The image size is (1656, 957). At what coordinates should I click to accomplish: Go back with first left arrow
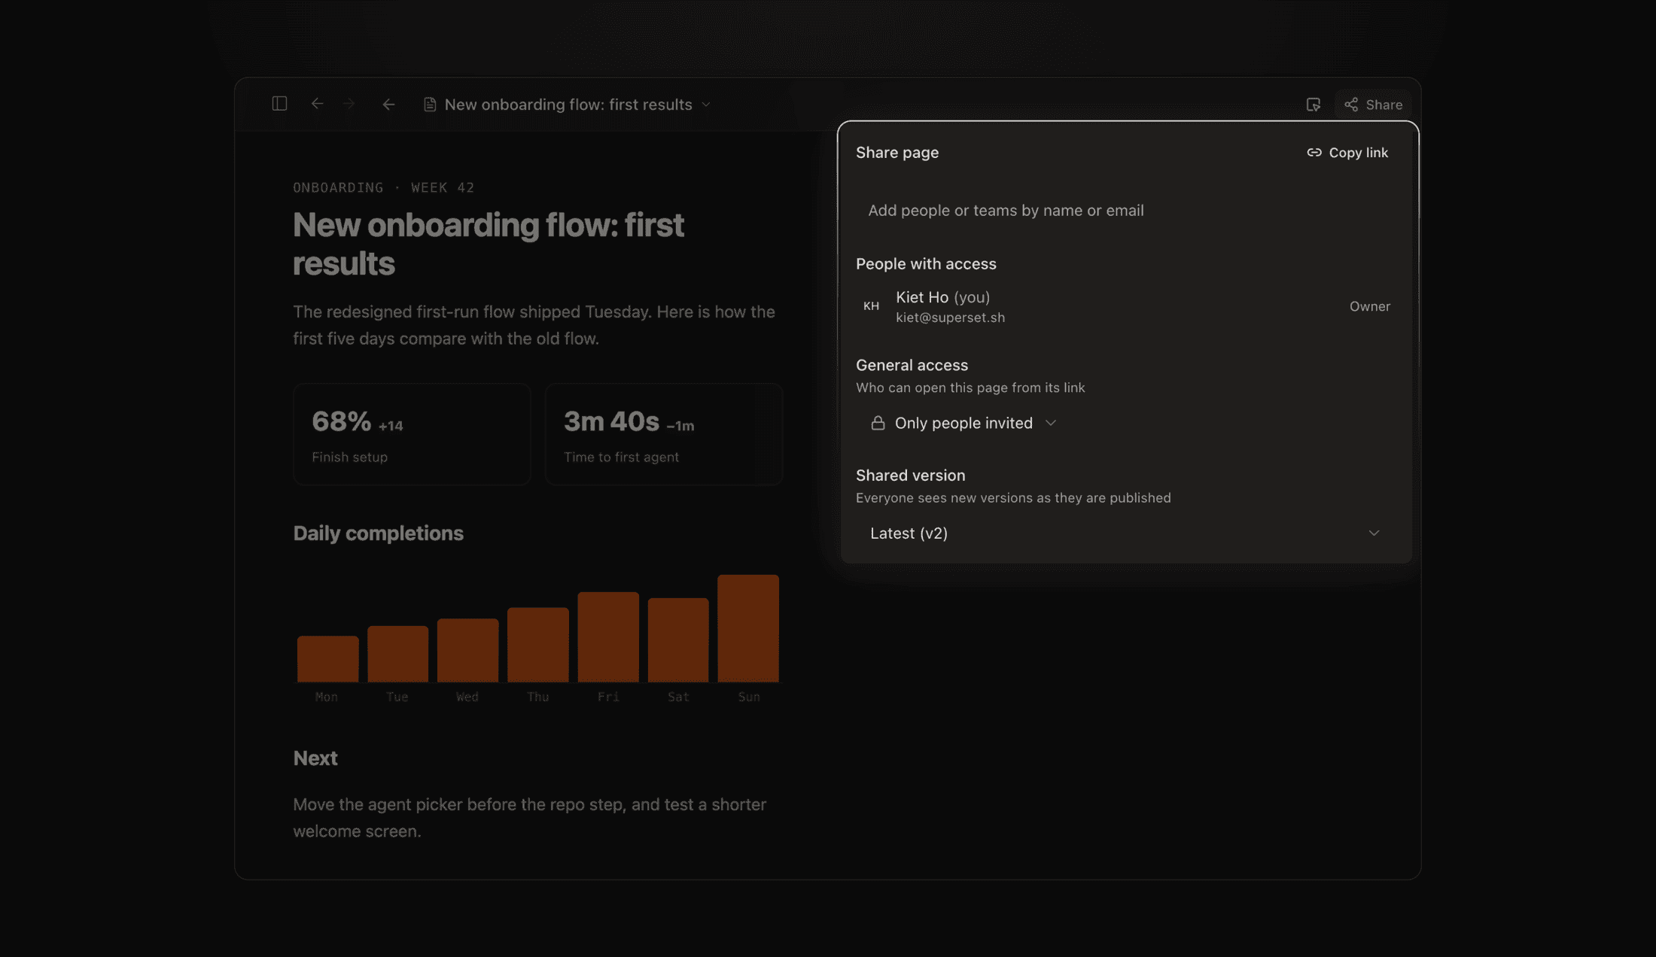(x=317, y=104)
